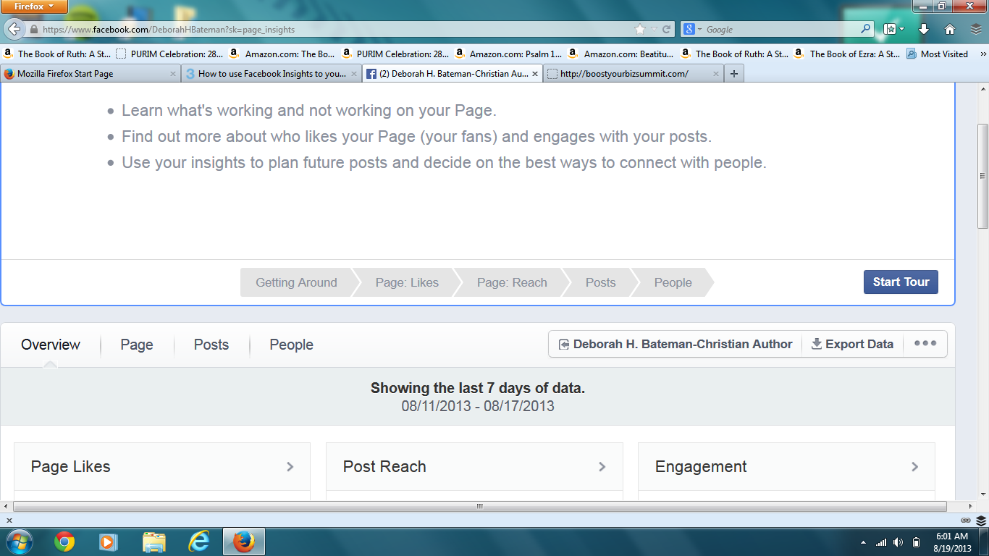Open the search engine selector dropdown
The height and width of the screenshot is (556, 989).
click(692, 30)
